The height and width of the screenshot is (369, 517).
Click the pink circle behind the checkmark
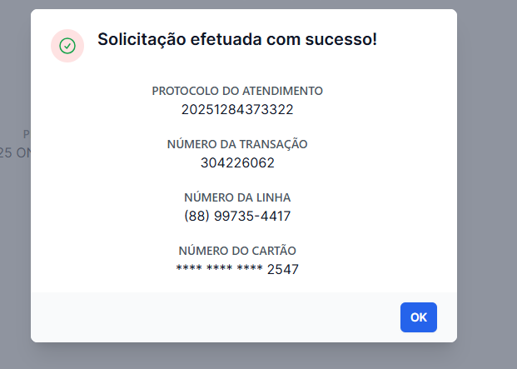click(x=57, y=37)
